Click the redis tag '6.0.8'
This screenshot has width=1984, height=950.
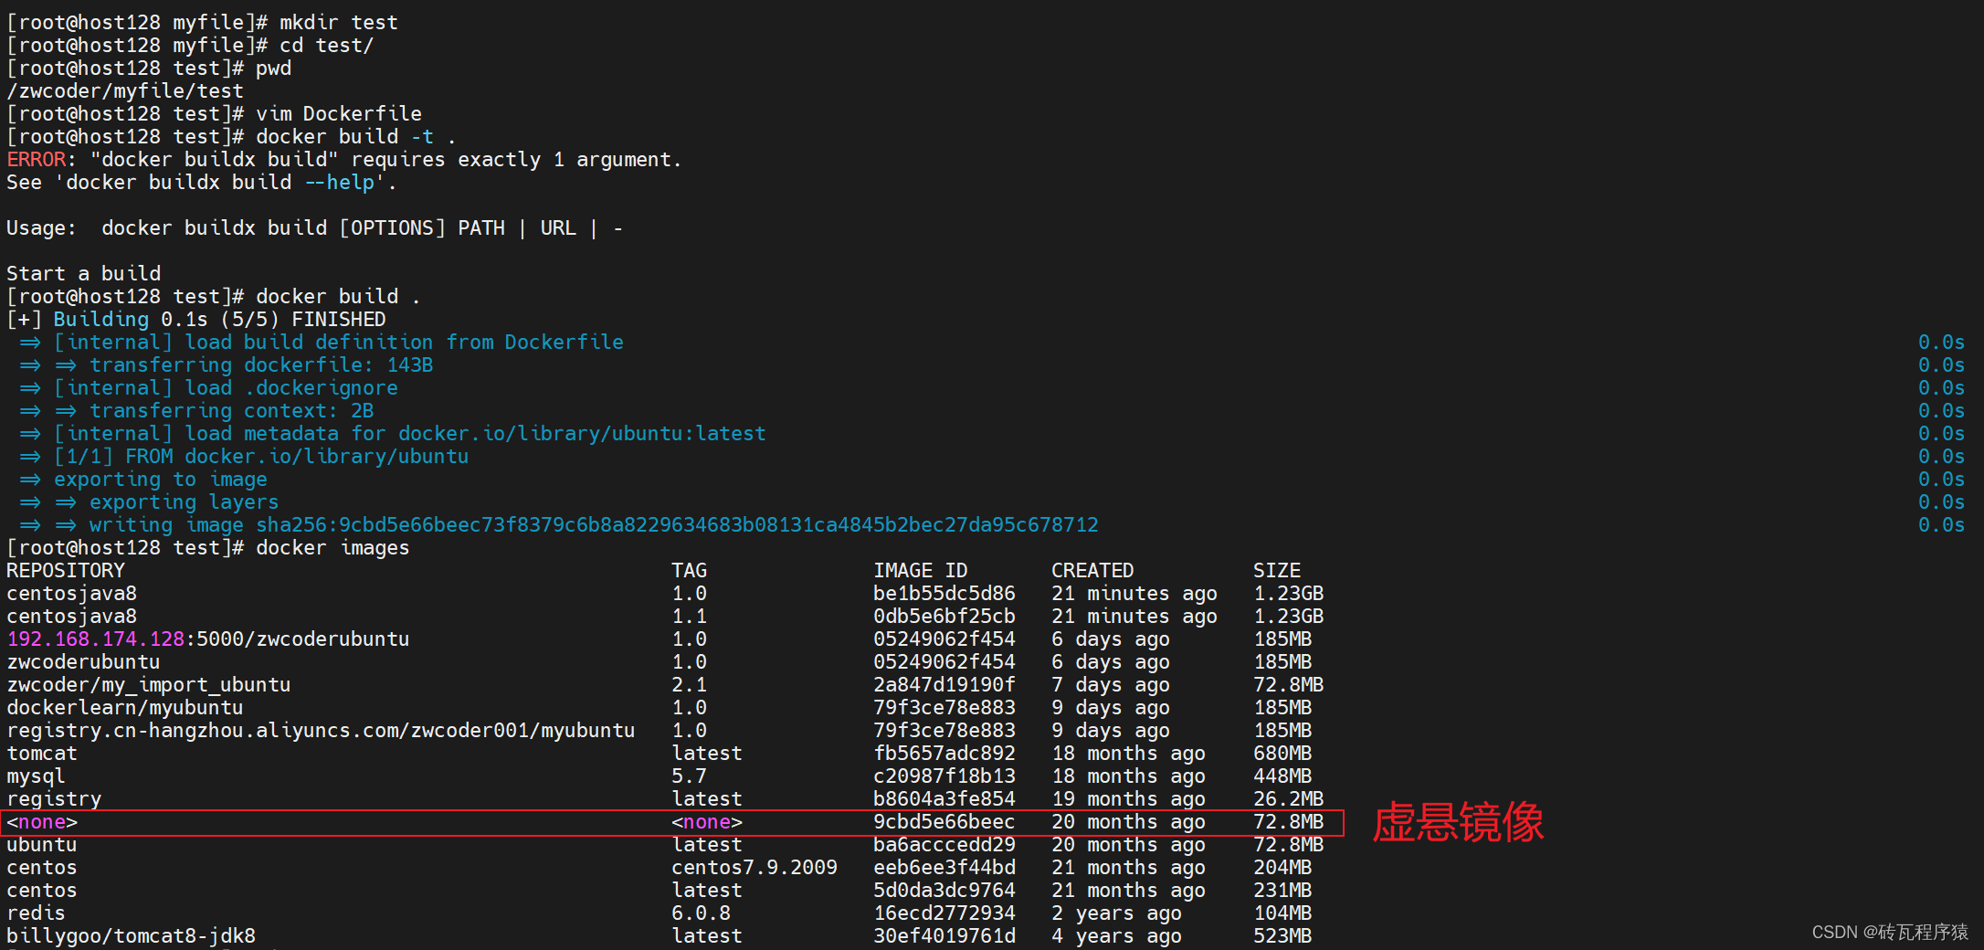pyautogui.click(x=702, y=913)
